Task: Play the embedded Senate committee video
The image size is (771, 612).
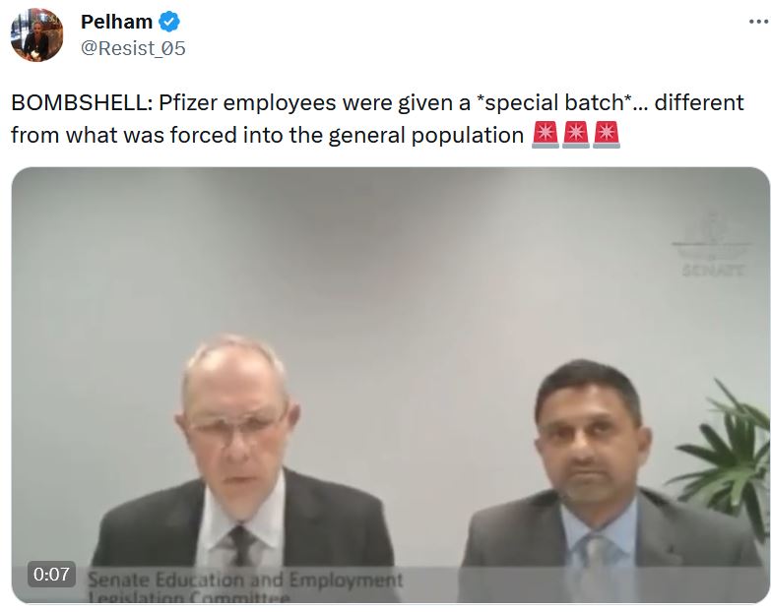Action: coord(390,385)
